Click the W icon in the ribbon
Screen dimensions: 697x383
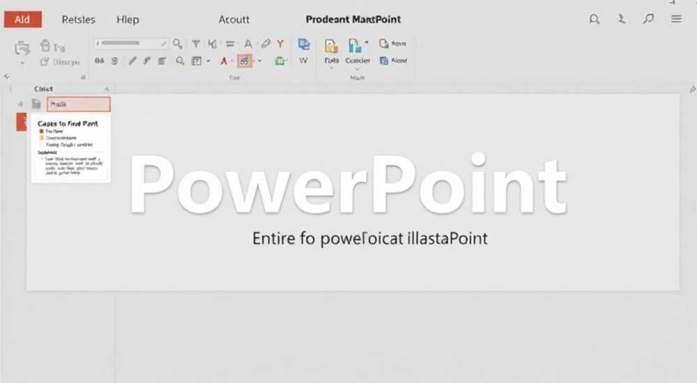click(x=303, y=61)
